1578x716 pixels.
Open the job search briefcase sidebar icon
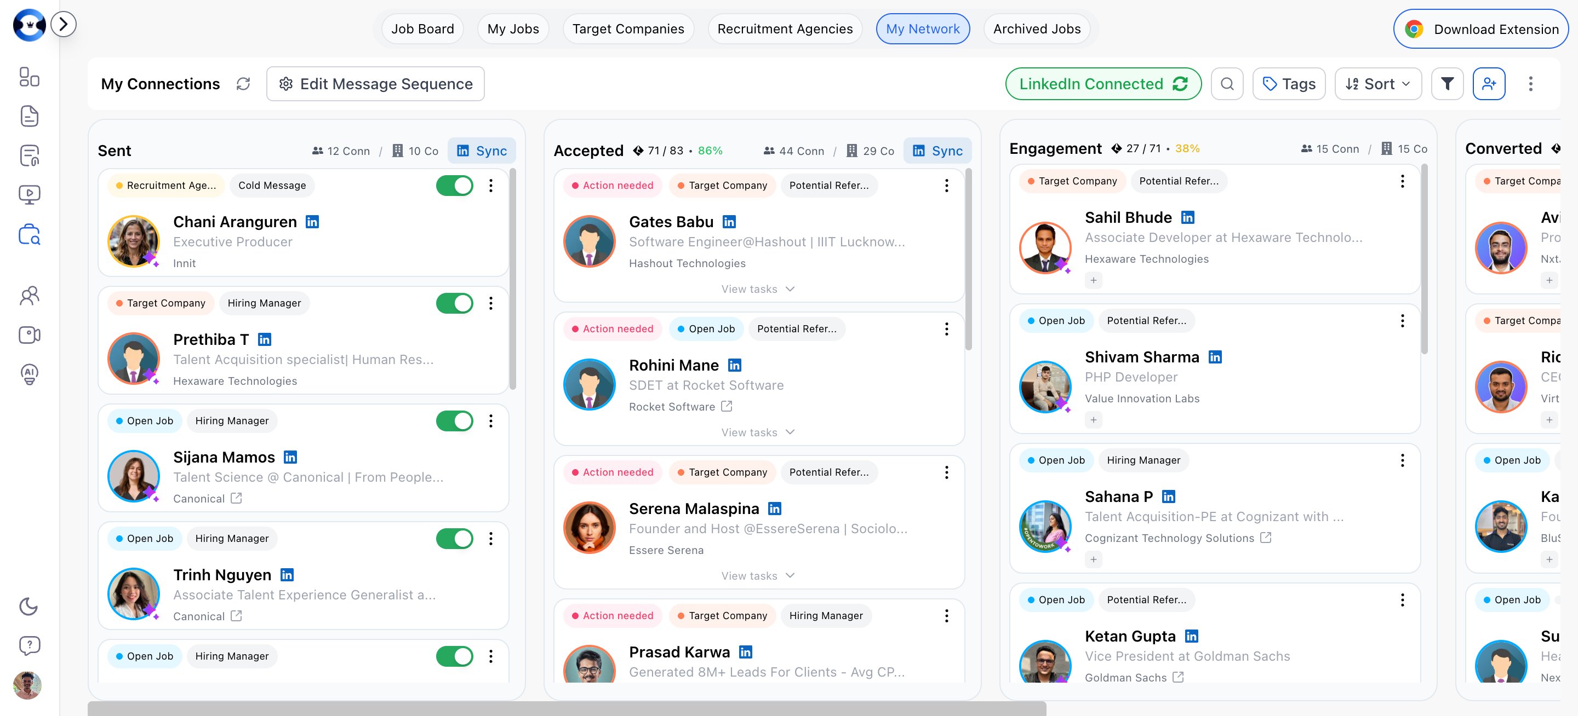[30, 234]
